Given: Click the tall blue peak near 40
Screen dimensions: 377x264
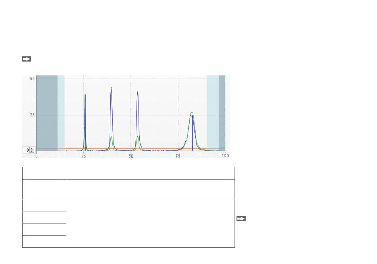Looking at the screenshot, I should tap(111, 119).
